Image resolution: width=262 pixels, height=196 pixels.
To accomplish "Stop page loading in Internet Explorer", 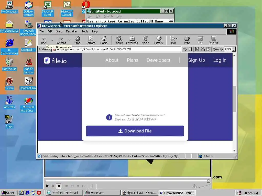I will (x=77, y=40).
